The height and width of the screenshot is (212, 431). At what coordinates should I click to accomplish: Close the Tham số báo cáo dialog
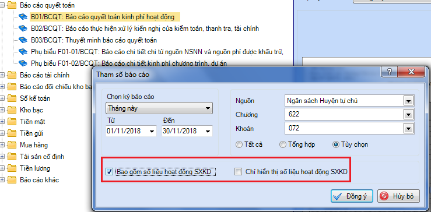411,72
